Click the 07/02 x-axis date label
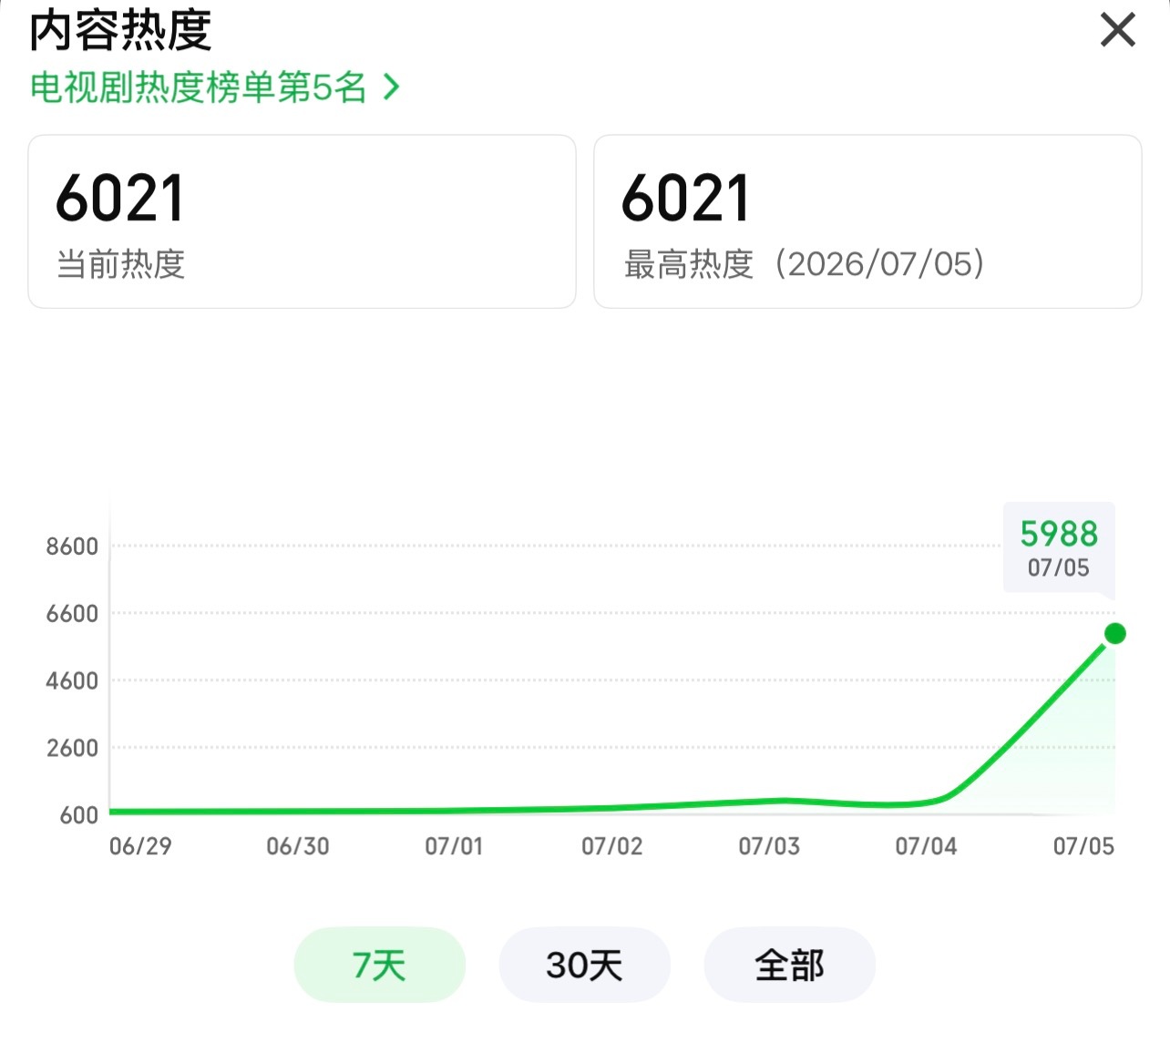The height and width of the screenshot is (1063, 1170). click(x=612, y=846)
